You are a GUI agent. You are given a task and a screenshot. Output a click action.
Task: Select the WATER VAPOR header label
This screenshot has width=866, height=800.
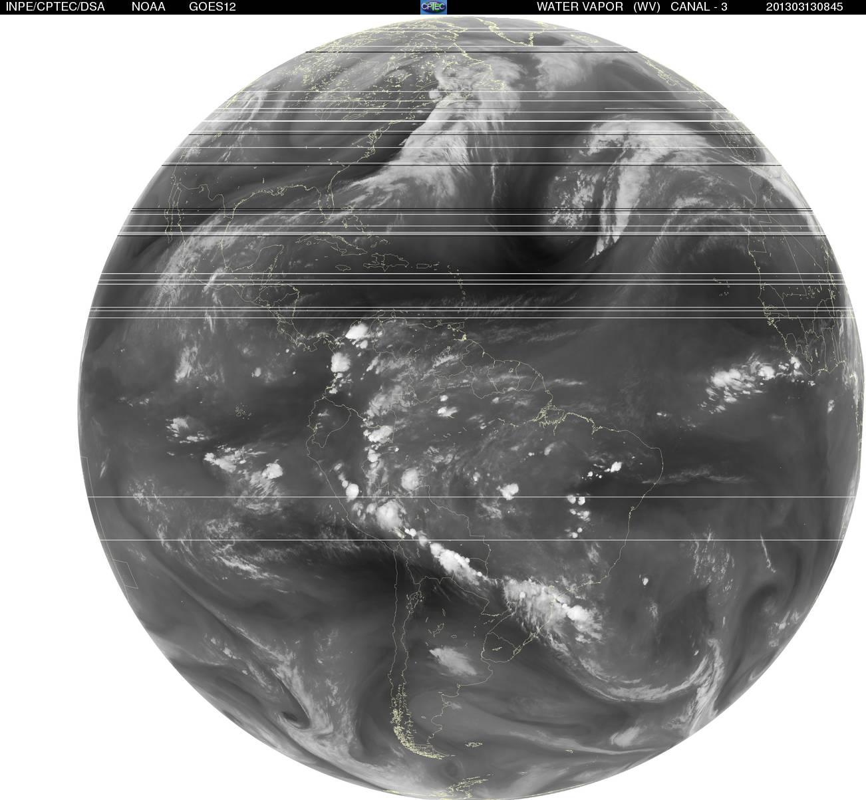coord(580,7)
